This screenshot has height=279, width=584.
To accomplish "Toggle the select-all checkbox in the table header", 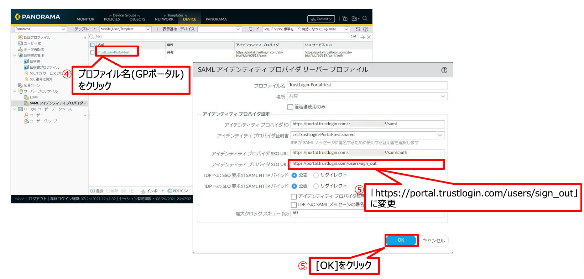I will click(x=93, y=45).
